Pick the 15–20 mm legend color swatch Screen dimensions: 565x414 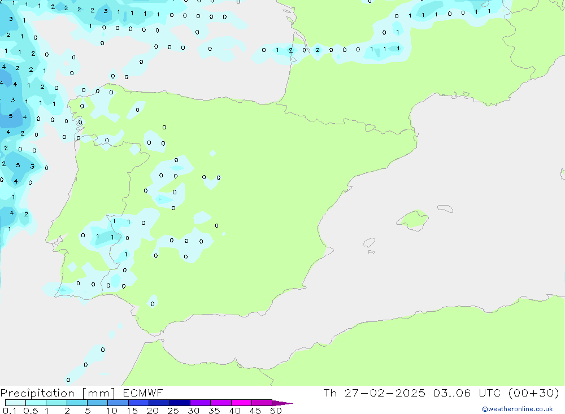pos(138,403)
